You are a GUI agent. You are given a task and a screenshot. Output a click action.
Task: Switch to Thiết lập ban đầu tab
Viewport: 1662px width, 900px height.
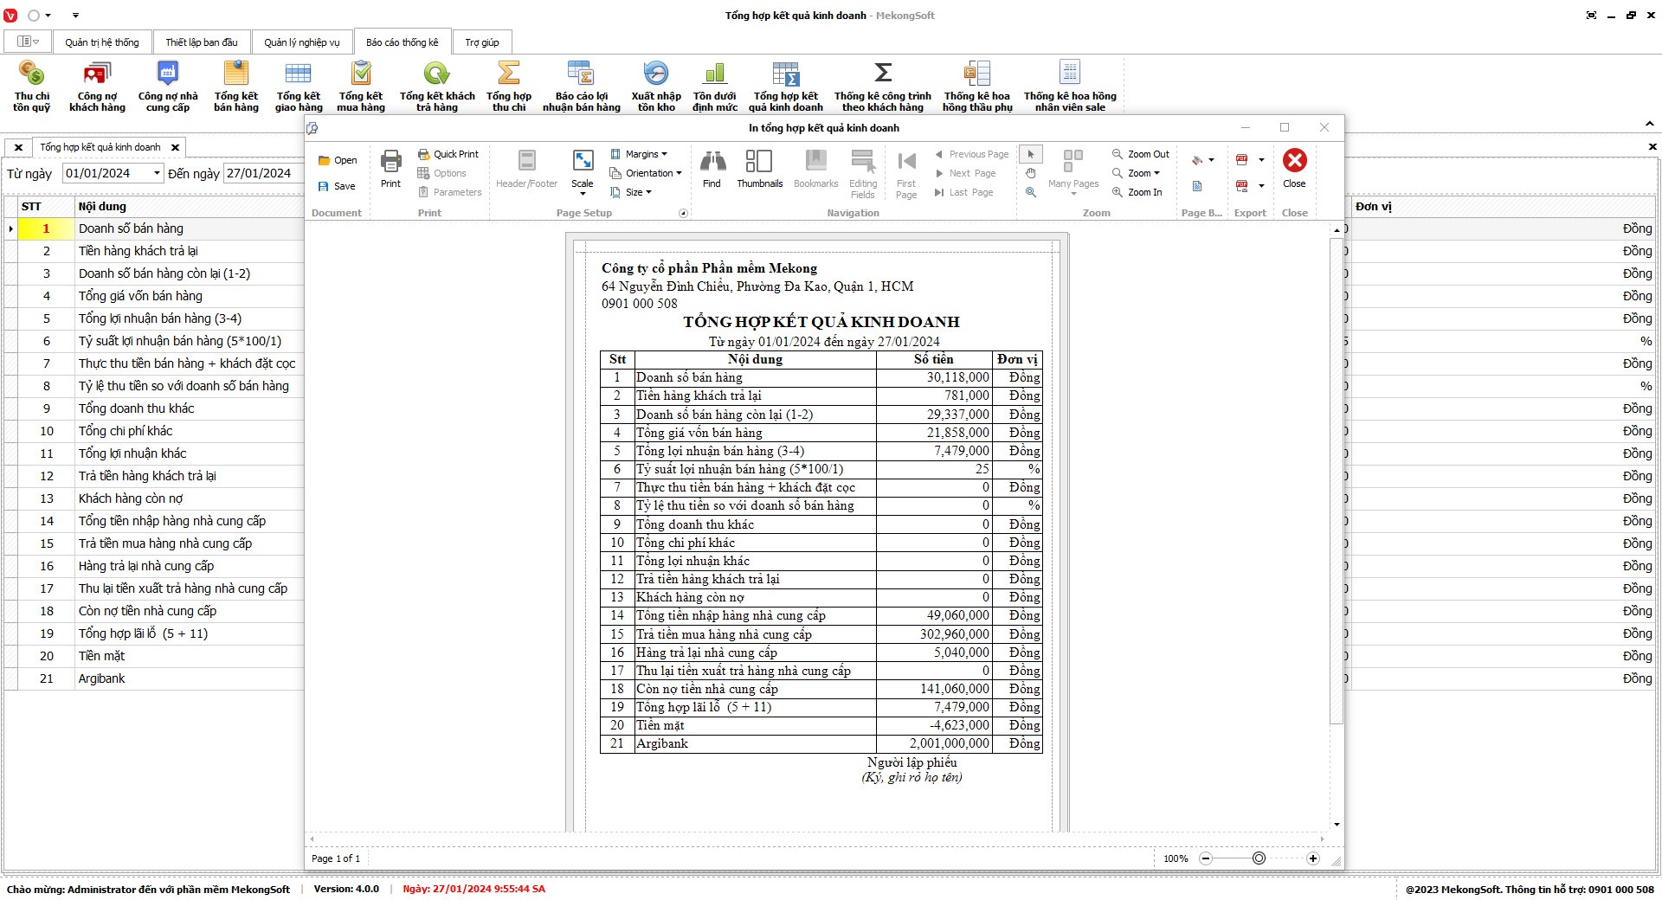point(202,42)
